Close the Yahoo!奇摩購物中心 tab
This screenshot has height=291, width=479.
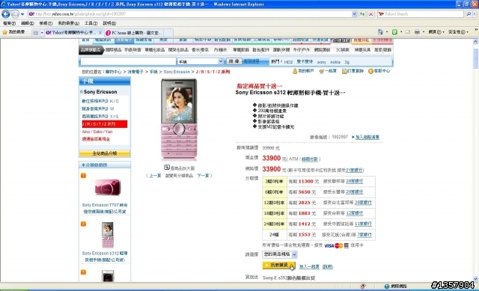coord(100,32)
